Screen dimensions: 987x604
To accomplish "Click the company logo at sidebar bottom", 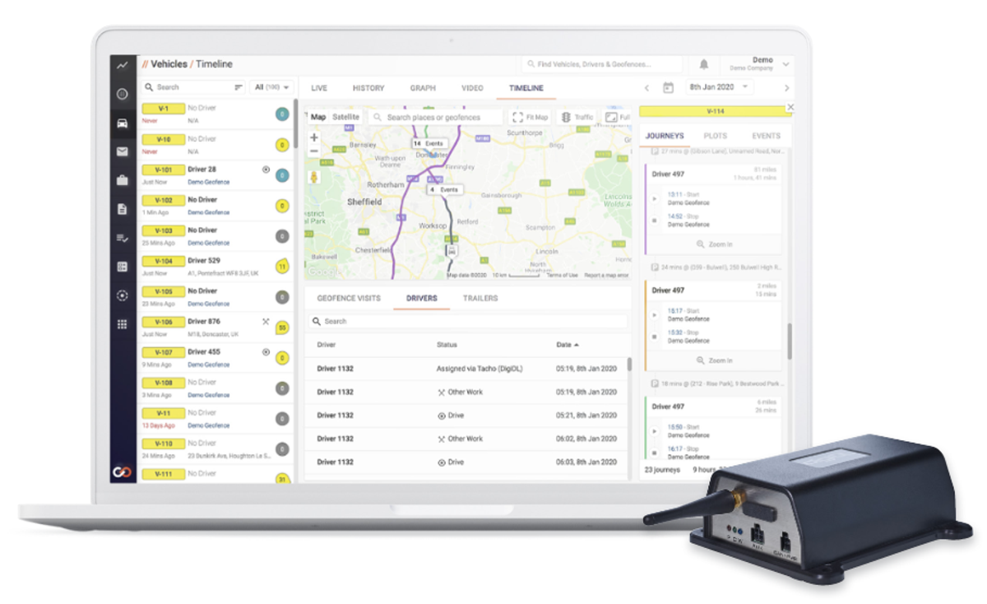I will pyautogui.click(x=123, y=472).
